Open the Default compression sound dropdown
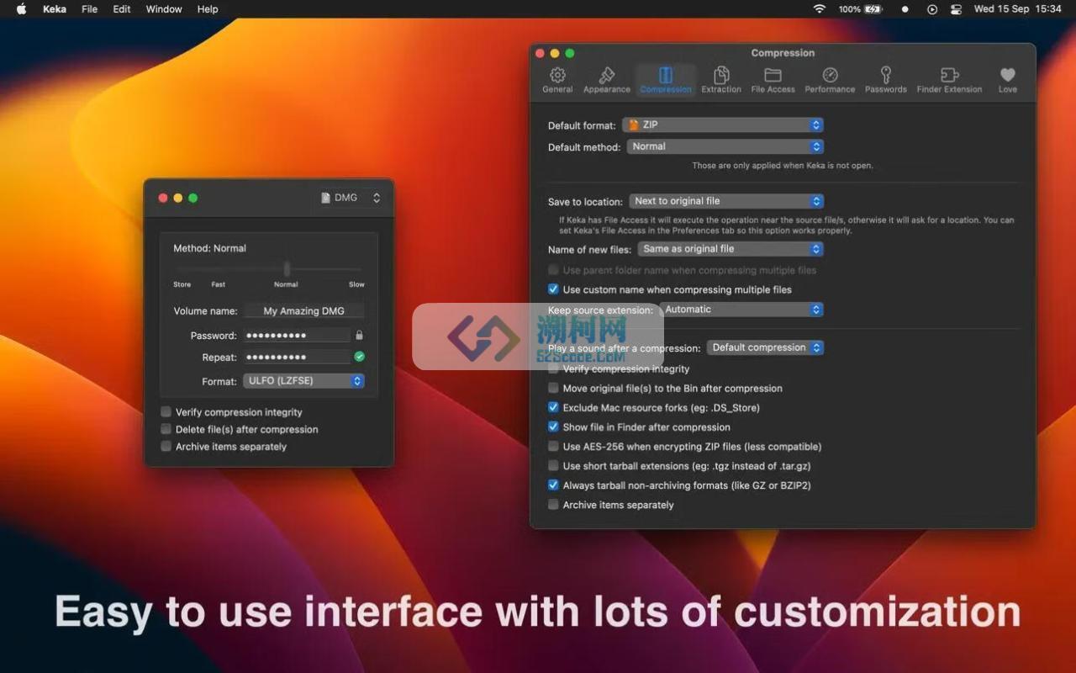This screenshot has width=1076, height=673. pos(765,347)
